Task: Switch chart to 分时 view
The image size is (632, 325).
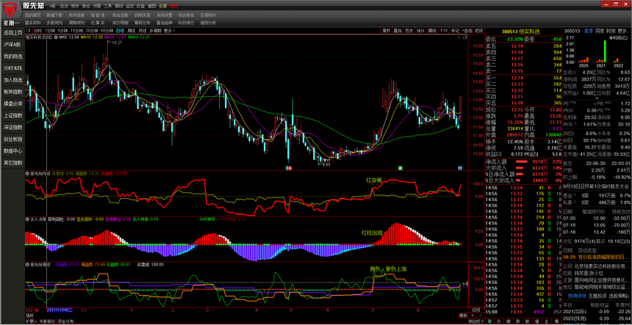Action: [x=37, y=31]
